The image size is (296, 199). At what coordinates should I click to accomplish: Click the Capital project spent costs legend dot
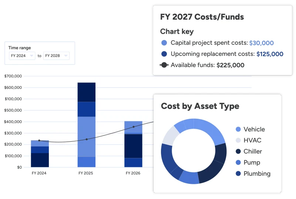click(x=164, y=43)
